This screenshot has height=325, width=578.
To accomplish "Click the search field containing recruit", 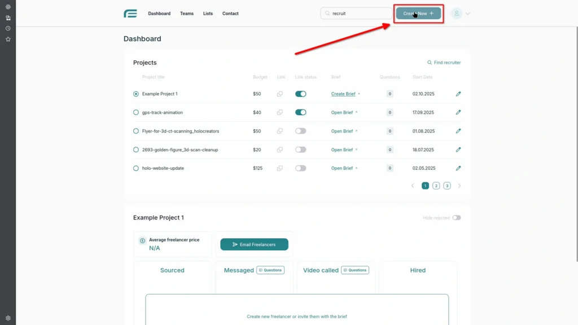I will point(356,12).
